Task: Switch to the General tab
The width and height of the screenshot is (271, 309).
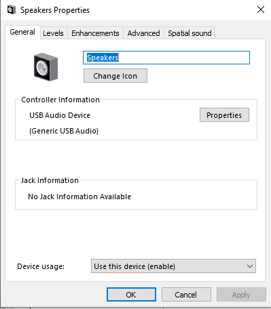Action: click(x=22, y=32)
